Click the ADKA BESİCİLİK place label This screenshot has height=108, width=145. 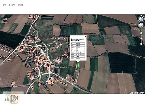pyautogui.click(x=62, y=67)
